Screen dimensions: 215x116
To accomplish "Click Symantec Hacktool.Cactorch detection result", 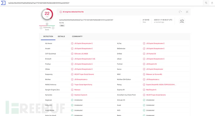I will coord(81,95).
